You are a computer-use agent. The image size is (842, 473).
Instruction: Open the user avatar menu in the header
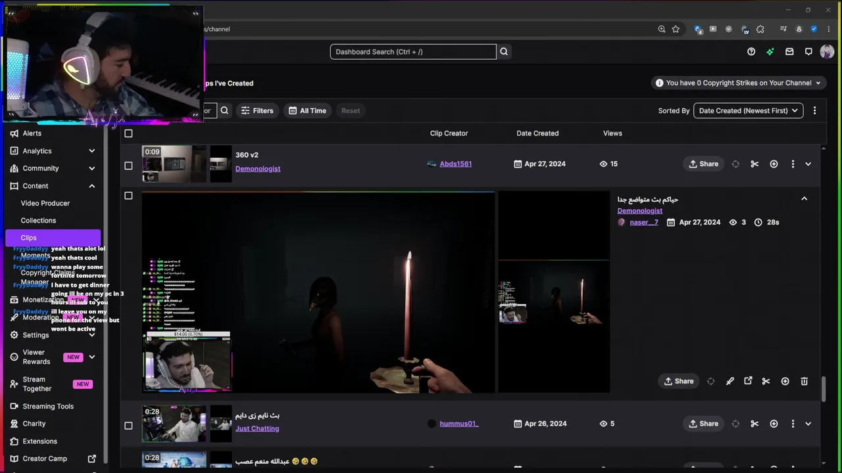pos(827,52)
